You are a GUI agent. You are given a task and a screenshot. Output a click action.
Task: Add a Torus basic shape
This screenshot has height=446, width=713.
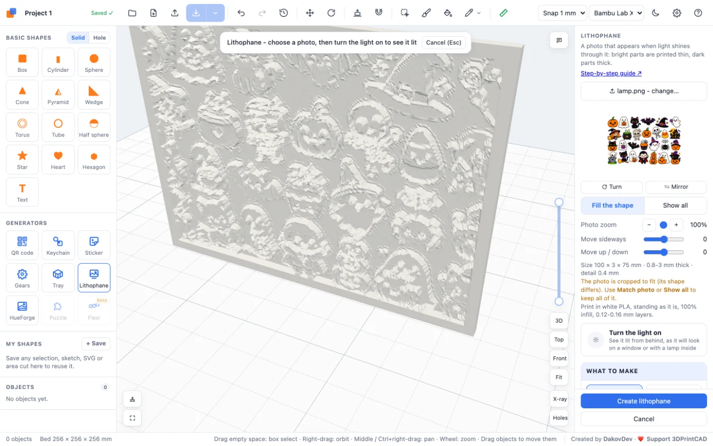pos(22,127)
